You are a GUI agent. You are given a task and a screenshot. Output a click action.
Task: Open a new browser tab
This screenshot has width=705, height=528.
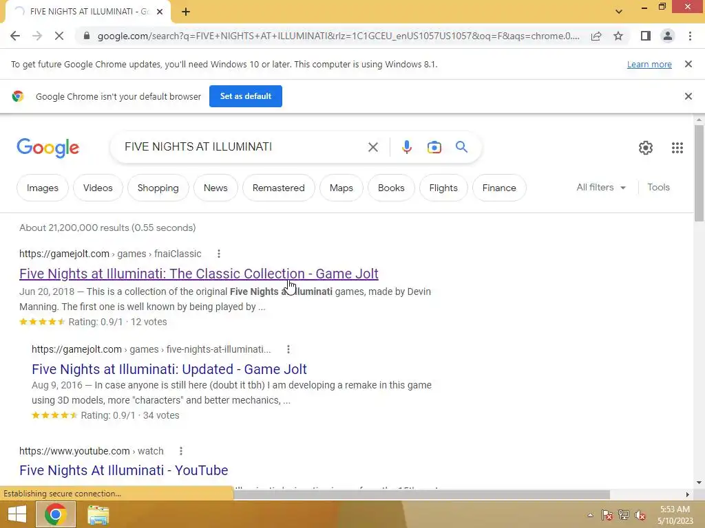186,12
